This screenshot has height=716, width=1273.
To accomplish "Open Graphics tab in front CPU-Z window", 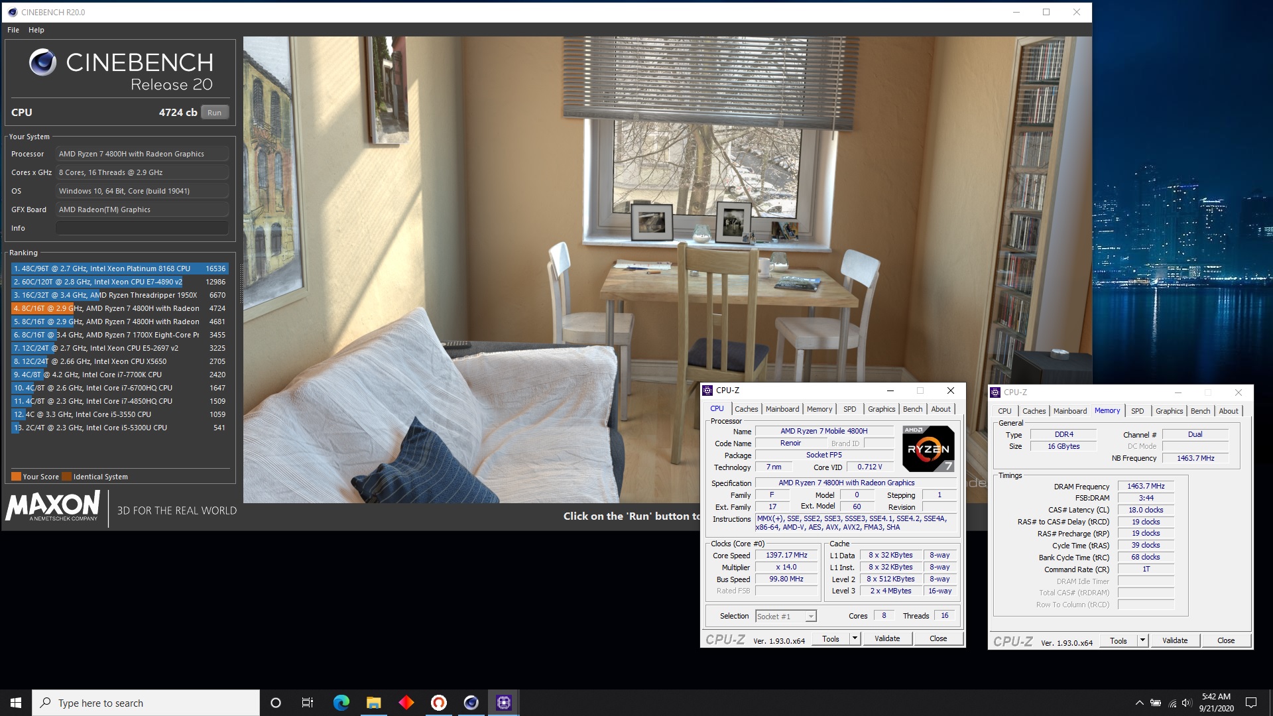I will (881, 409).
